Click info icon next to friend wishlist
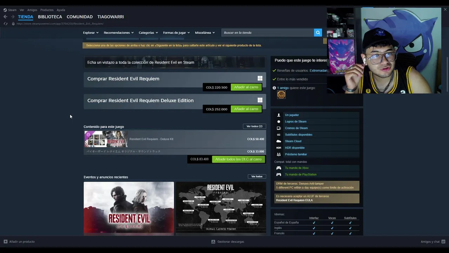The image size is (449, 253). (x=274, y=88)
